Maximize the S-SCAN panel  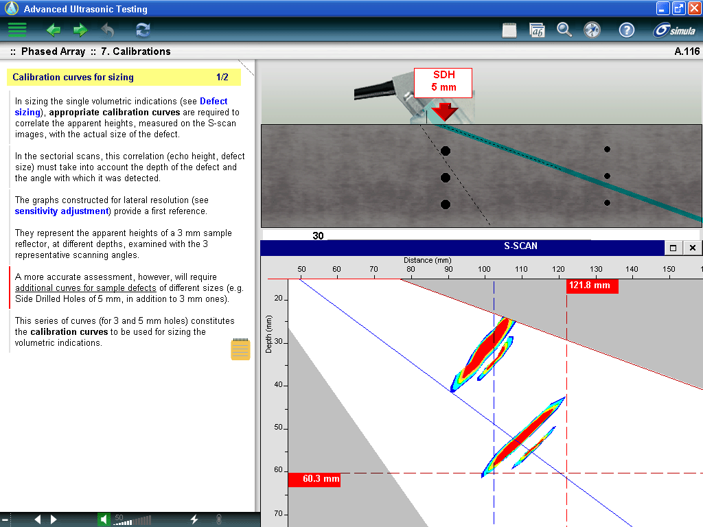coord(673,248)
